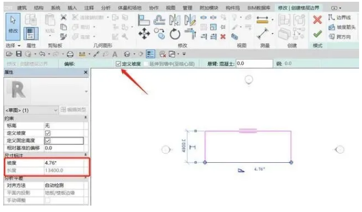Click the 编辑类型 edit type button

73,110
